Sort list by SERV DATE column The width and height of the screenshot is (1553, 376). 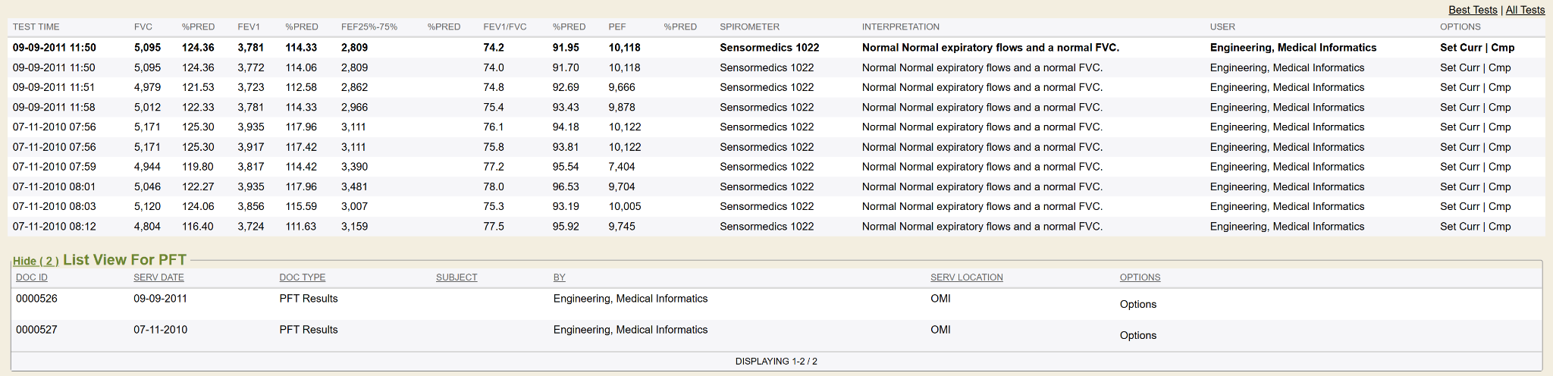click(158, 277)
